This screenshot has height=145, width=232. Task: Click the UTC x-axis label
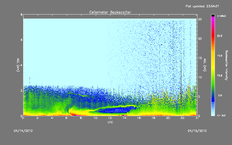[110, 122]
